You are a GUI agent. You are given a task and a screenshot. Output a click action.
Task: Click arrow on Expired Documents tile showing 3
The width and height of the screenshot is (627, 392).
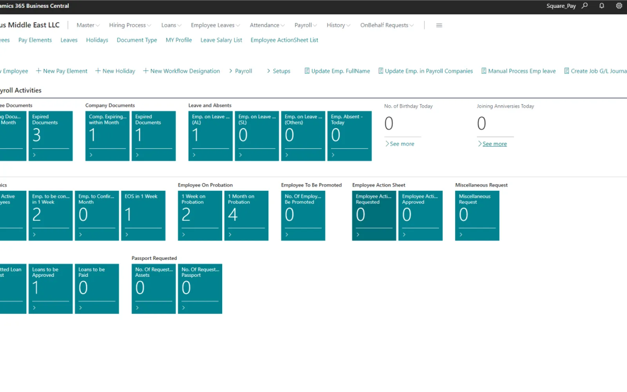[34, 155]
